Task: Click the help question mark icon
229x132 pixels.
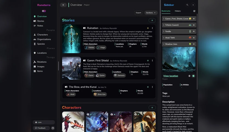Action: coord(53,128)
